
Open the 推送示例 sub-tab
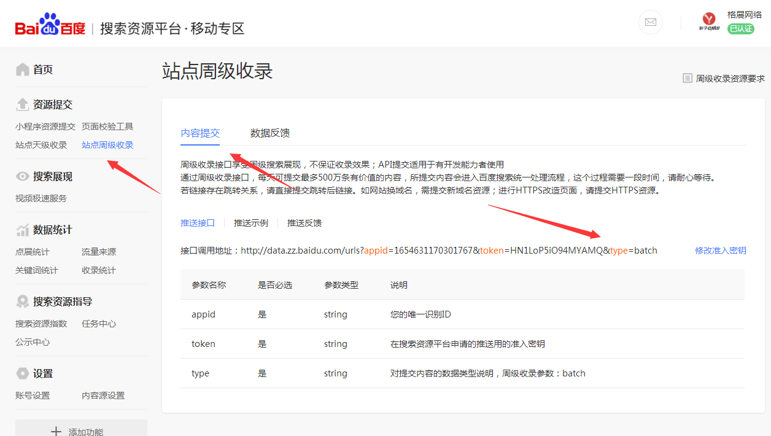pos(251,223)
